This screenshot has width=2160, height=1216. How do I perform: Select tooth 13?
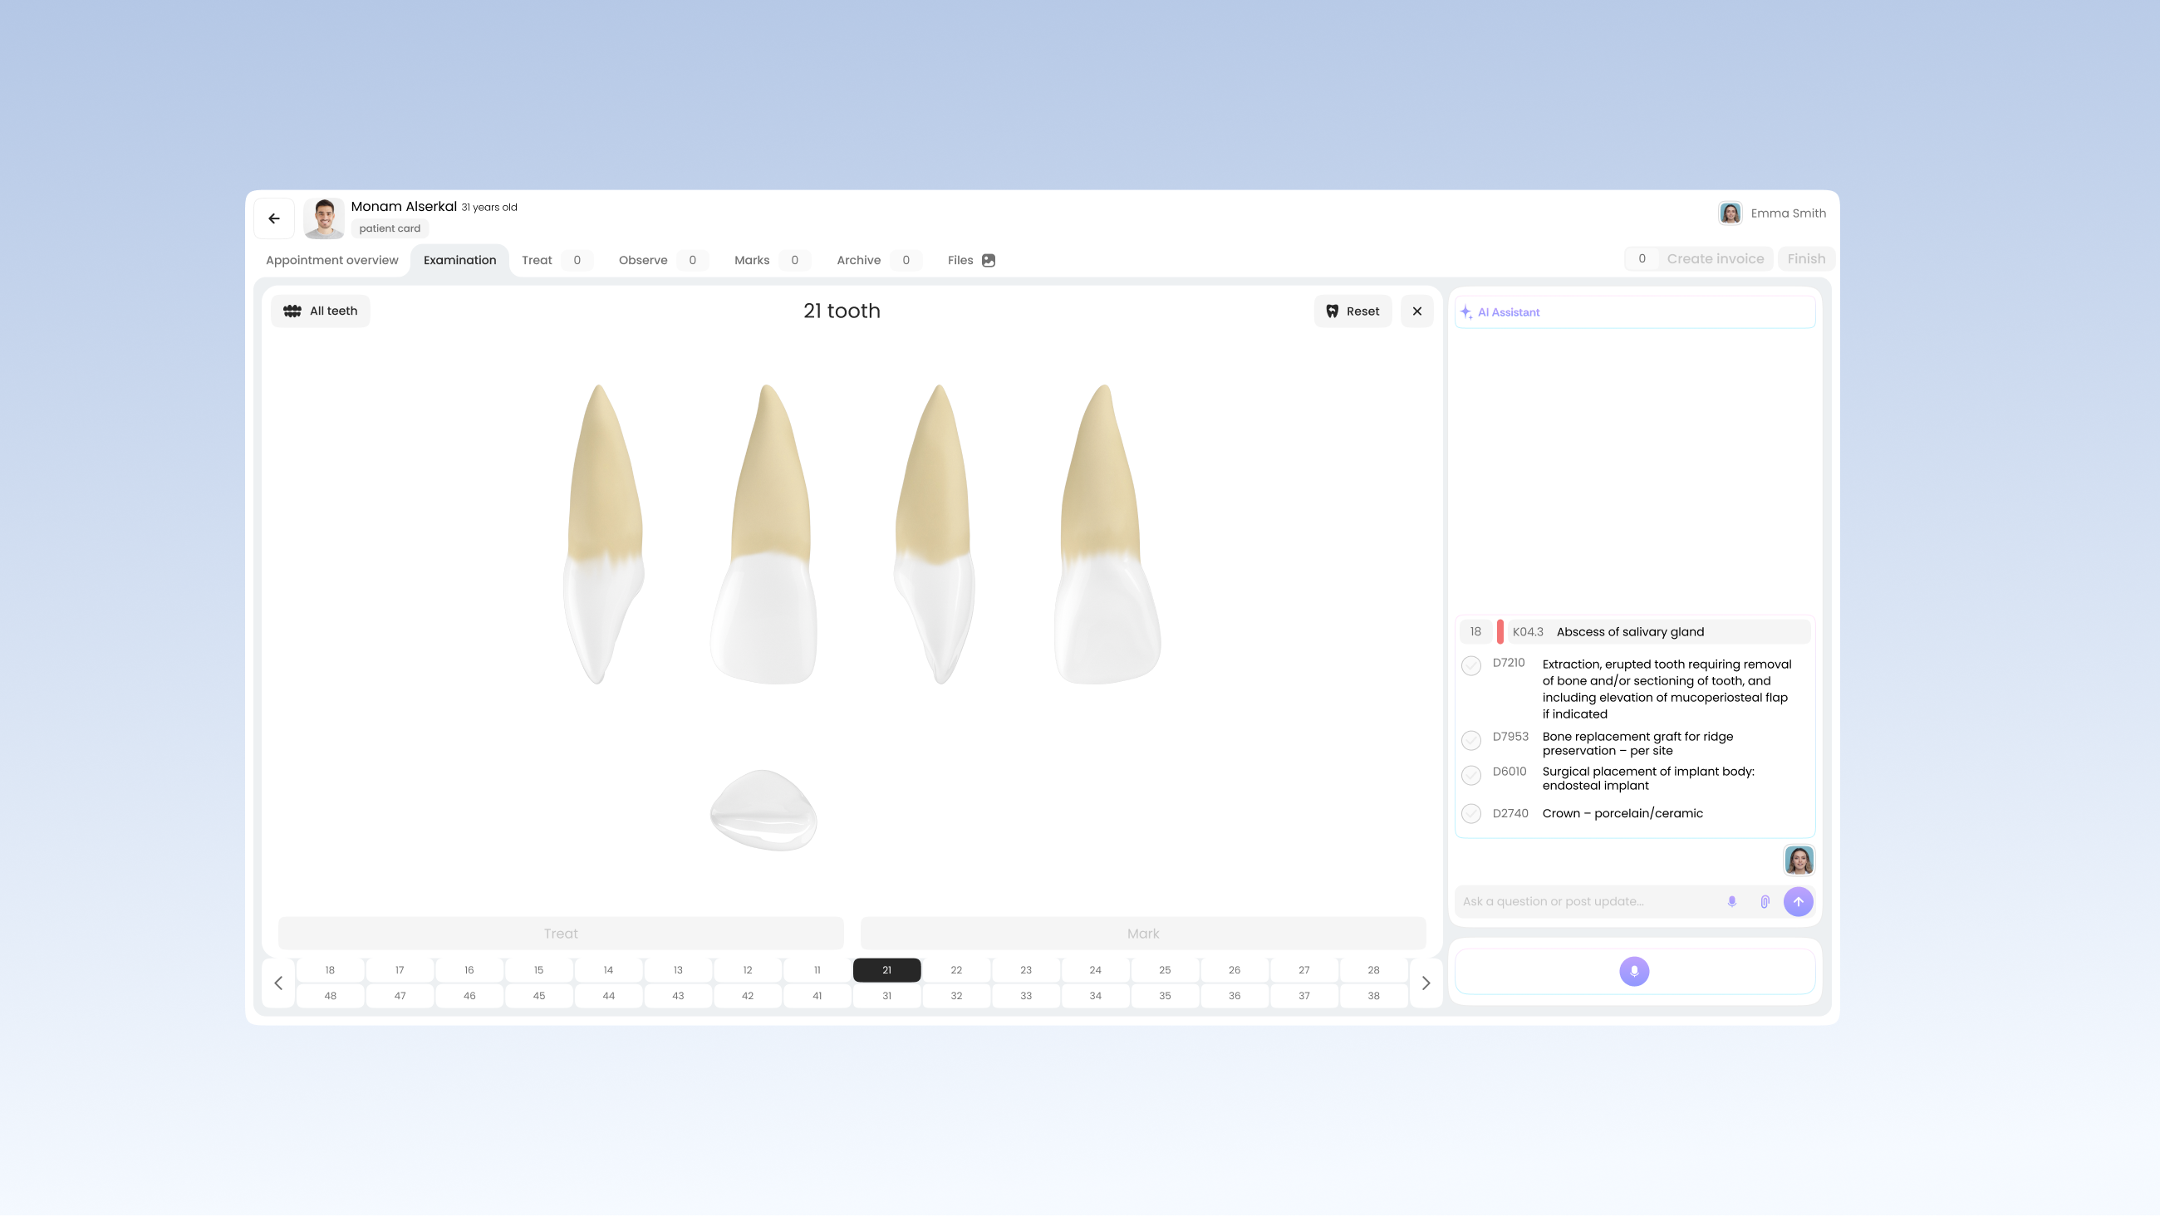coord(679,970)
